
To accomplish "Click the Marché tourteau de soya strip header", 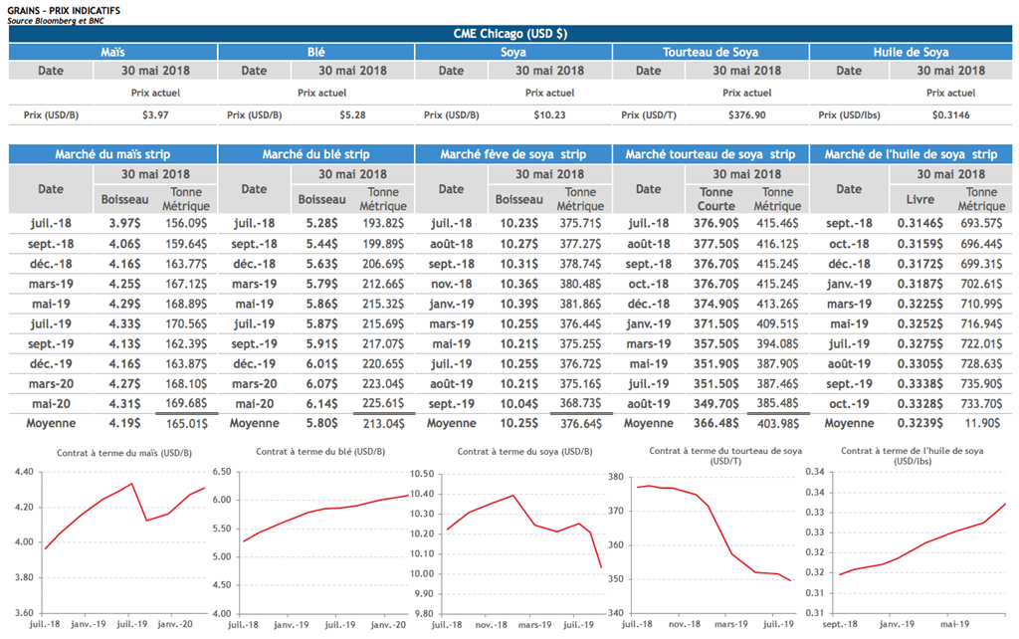I will [711, 154].
